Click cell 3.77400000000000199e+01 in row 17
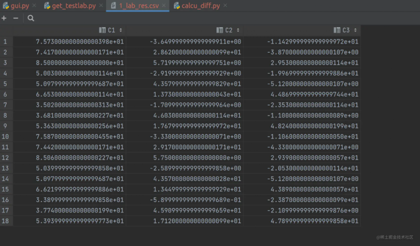This screenshot has width=420, height=246. click(69, 210)
